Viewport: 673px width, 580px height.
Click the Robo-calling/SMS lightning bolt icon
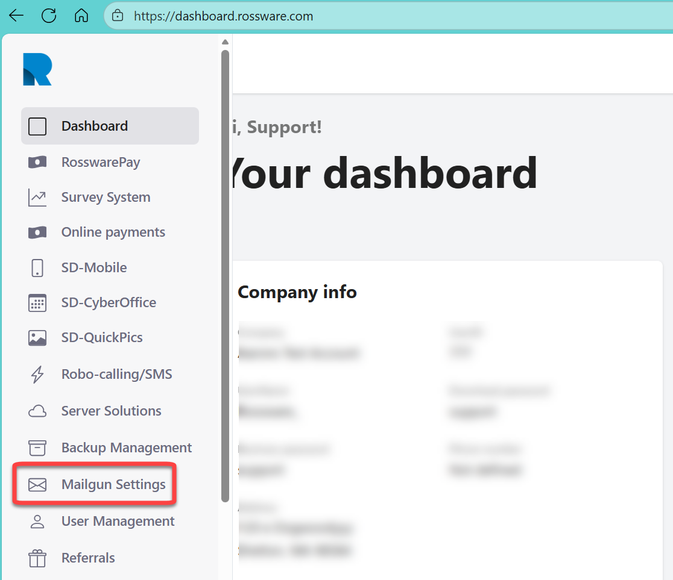[x=37, y=375]
